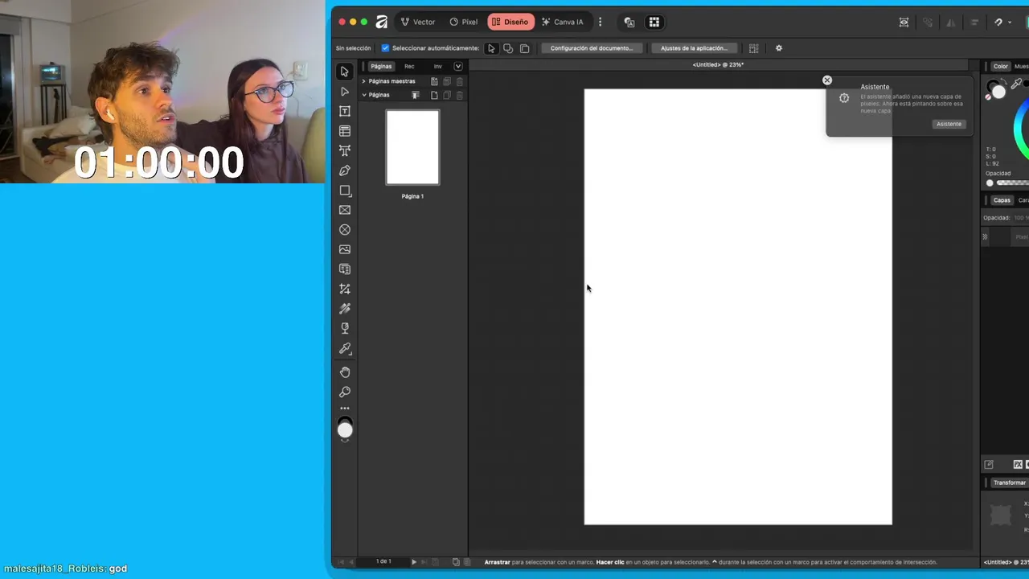Choose the overlapping circles select mode
This screenshot has height=579, width=1029.
click(508, 48)
